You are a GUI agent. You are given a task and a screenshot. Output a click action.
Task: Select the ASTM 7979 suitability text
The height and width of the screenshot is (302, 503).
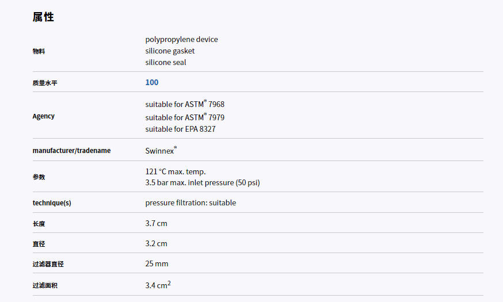pos(185,117)
